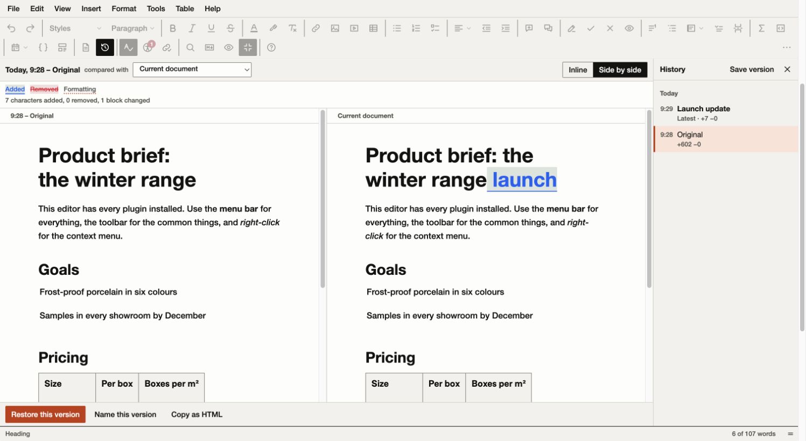Image resolution: width=806 pixels, height=441 pixels.
Task: Click the Markdown icon in the toolbar
Action: tap(209, 48)
